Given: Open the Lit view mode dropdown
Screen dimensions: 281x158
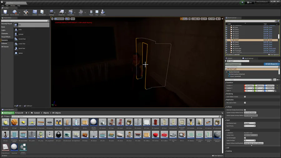Looking at the screenshot, I should pos(67,19).
